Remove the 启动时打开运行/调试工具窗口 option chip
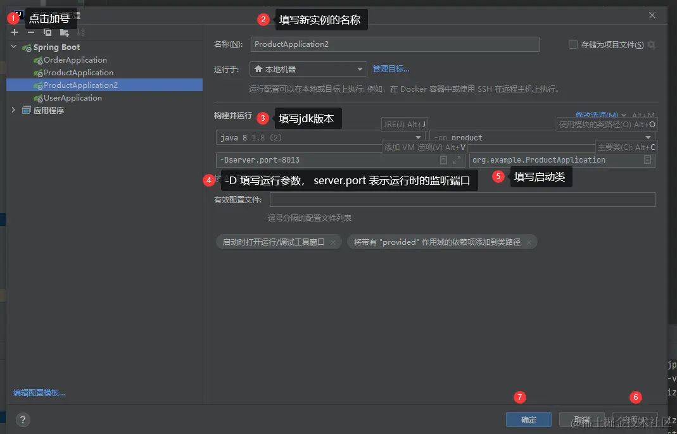677x434 pixels. click(x=333, y=242)
